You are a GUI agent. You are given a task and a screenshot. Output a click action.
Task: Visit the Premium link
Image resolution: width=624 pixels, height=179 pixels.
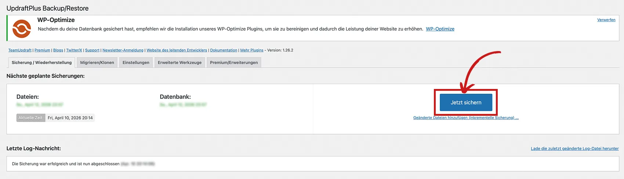point(42,50)
